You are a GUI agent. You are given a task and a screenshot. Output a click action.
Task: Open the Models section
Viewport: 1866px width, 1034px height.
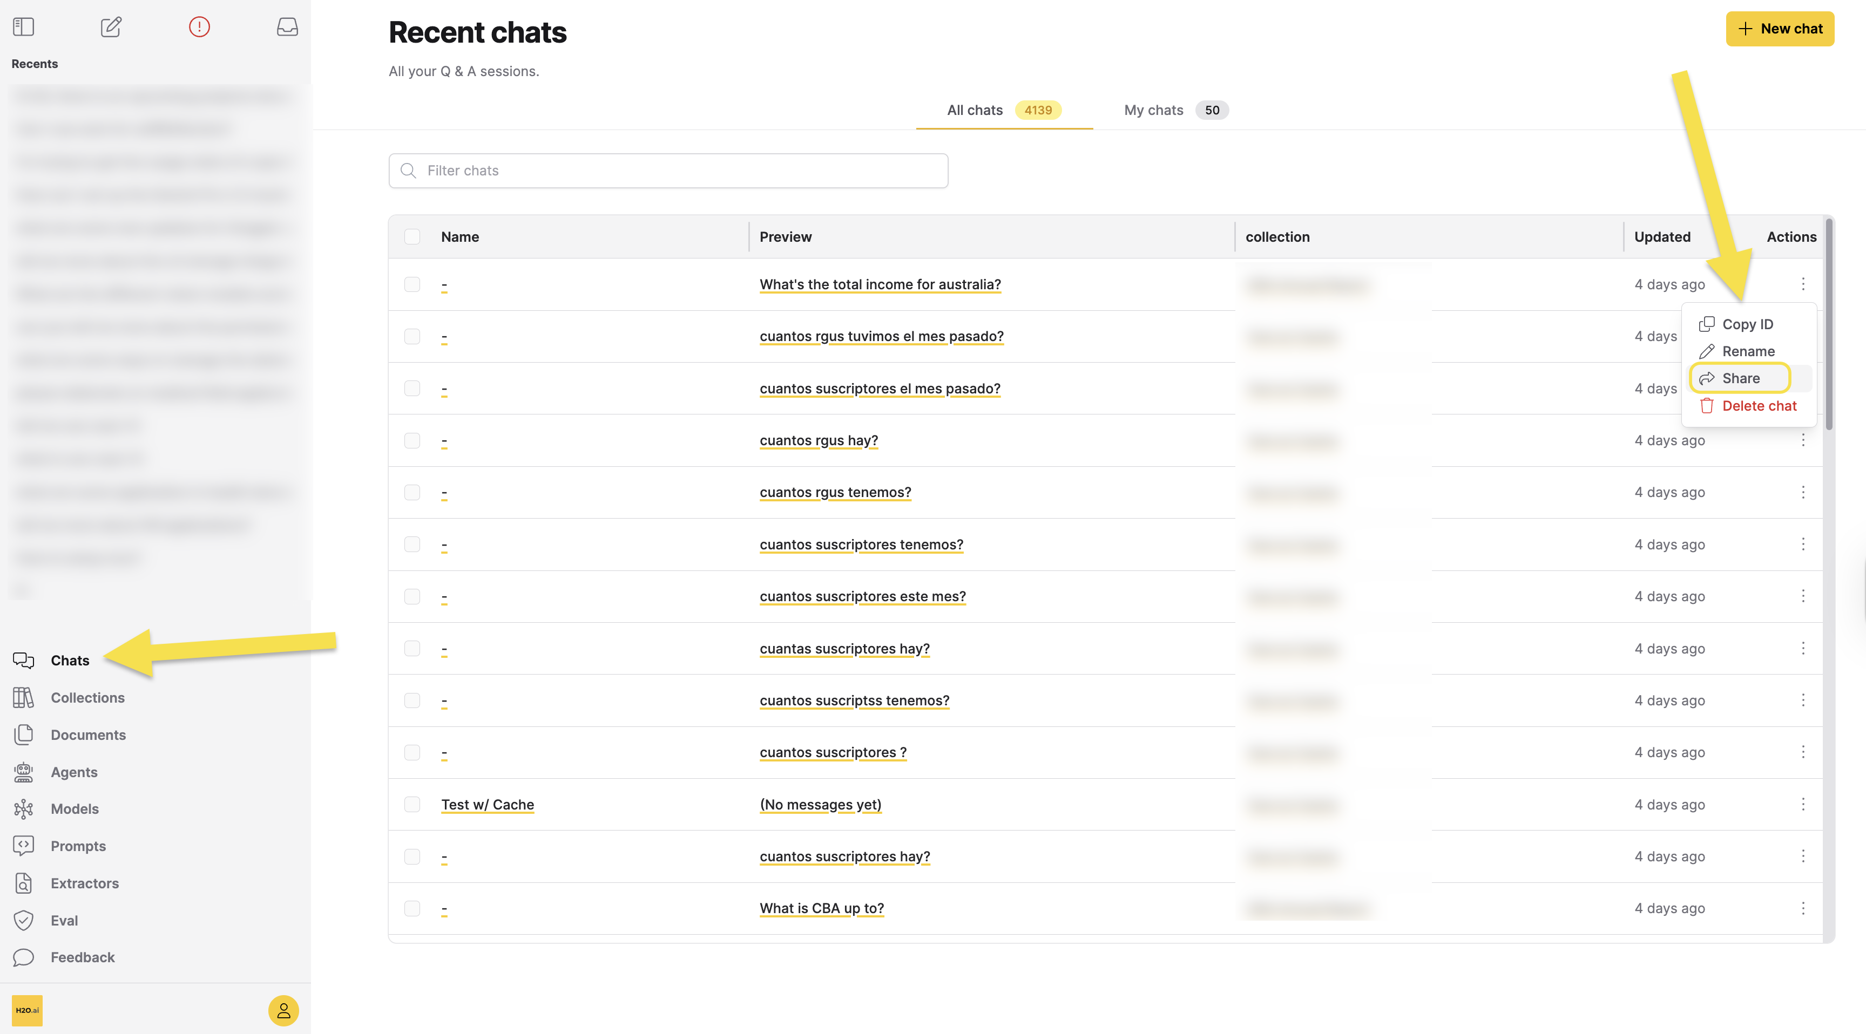74,809
